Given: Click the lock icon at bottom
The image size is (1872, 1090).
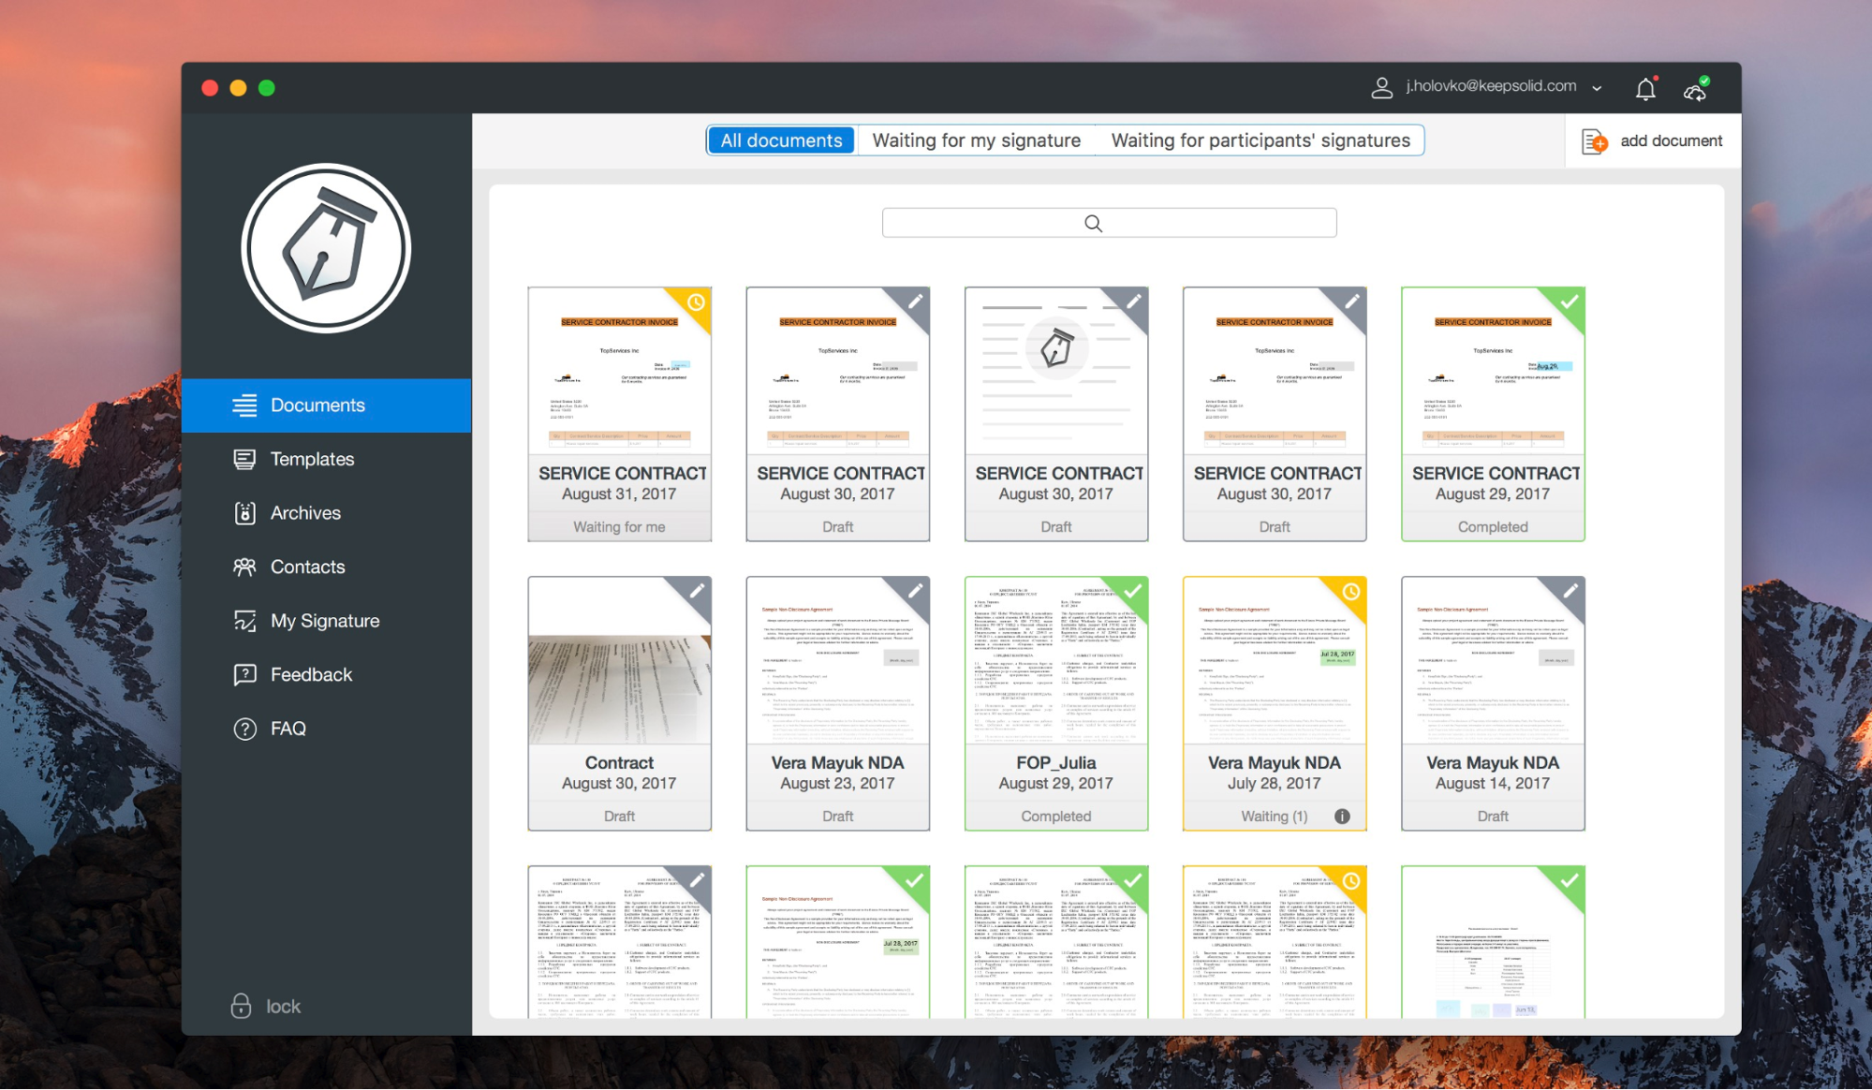Looking at the screenshot, I should [x=242, y=1006].
